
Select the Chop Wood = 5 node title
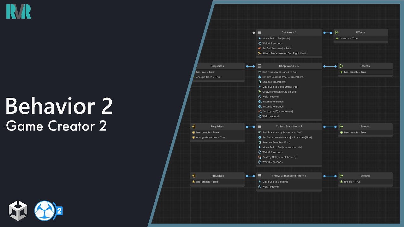tap(289, 66)
